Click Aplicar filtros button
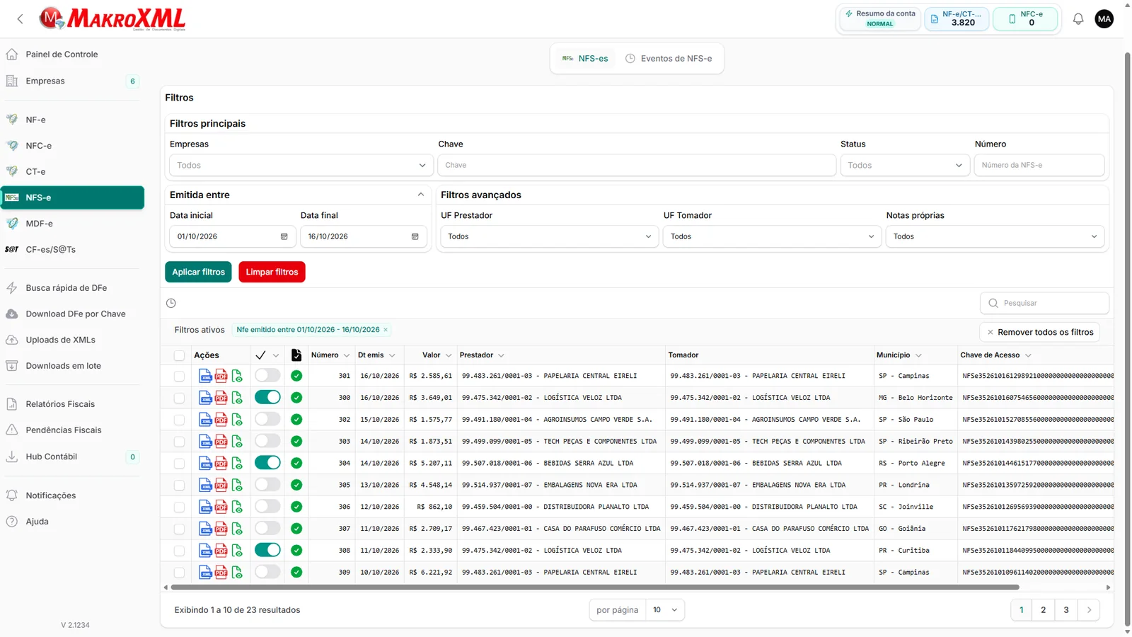 click(198, 272)
